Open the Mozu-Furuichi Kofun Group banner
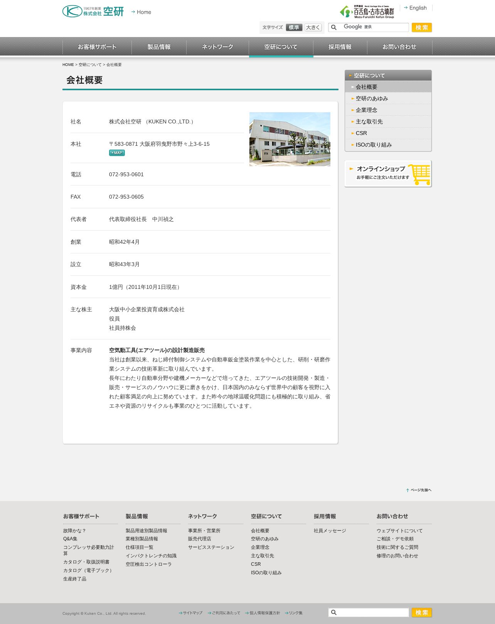This screenshot has width=495, height=624. pos(367,12)
